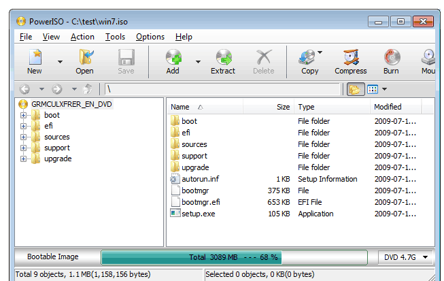The width and height of the screenshot is (444, 281).
Task: Open the Action menu
Action: click(x=82, y=37)
